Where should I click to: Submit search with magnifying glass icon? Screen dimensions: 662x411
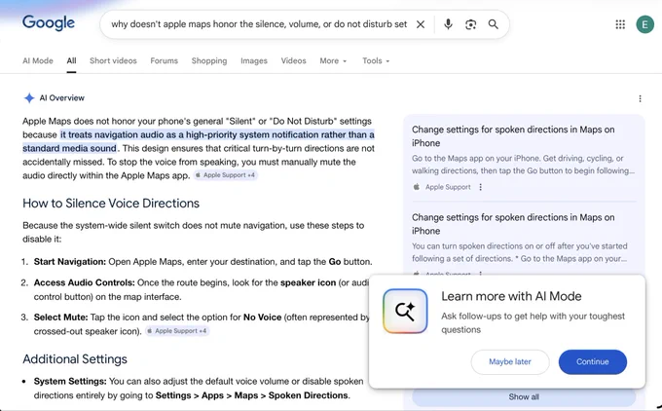pos(494,24)
